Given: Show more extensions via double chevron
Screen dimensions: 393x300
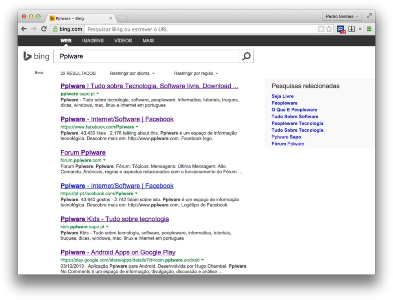Looking at the screenshot, I should coord(360,29).
